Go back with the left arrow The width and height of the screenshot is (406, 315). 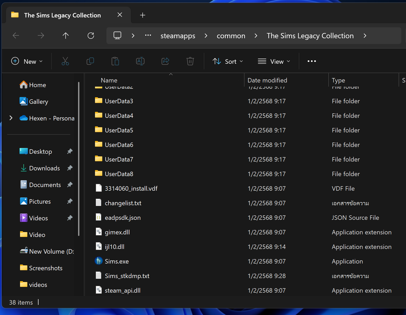(16, 36)
